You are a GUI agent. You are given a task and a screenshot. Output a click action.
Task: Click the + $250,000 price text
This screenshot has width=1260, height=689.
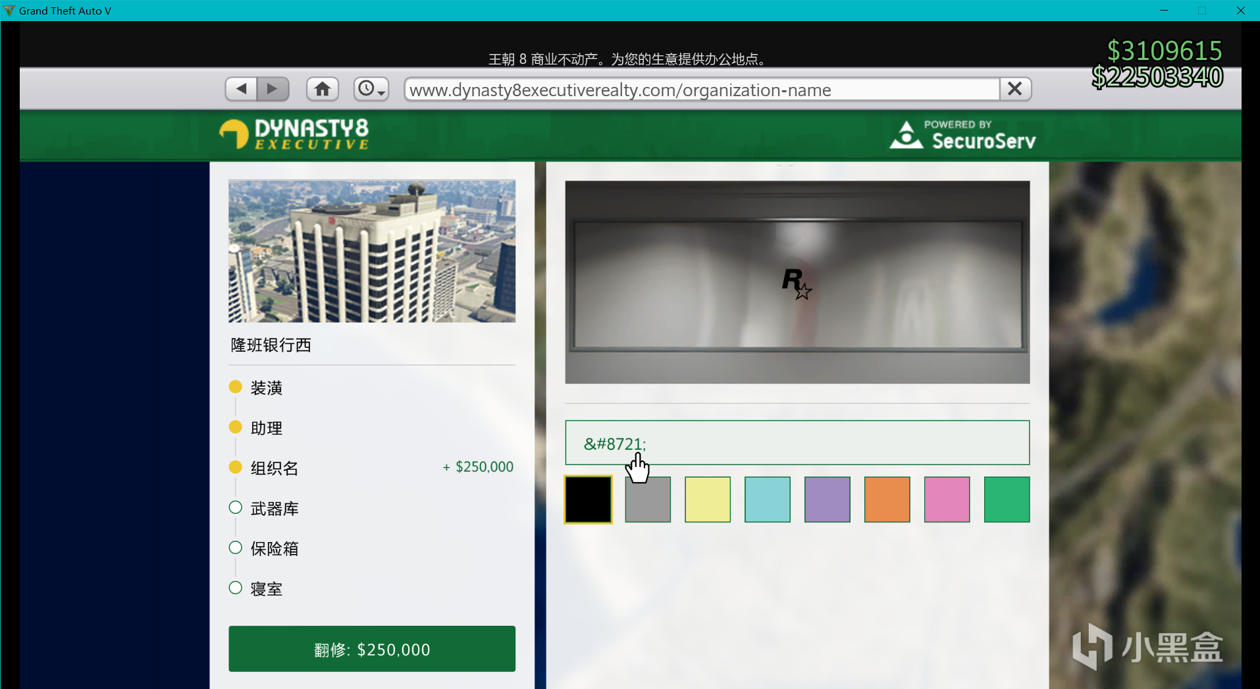(x=478, y=467)
